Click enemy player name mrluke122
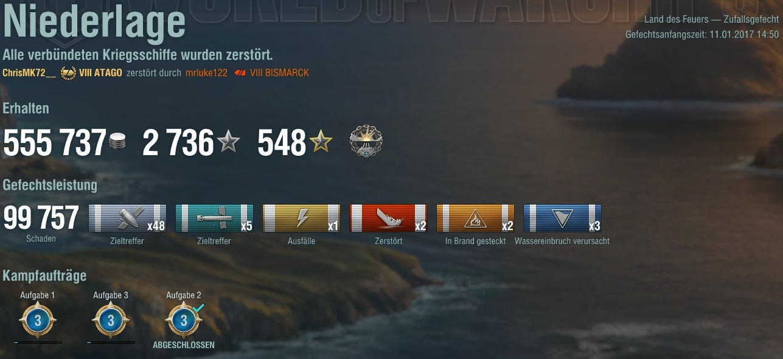Screen dimensions: 783x359 206,73
